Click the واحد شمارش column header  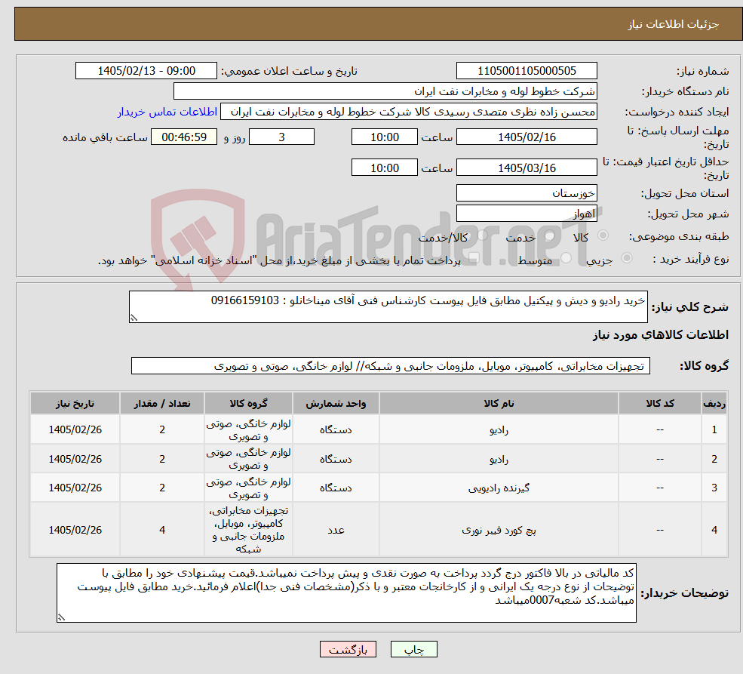click(x=336, y=403)
